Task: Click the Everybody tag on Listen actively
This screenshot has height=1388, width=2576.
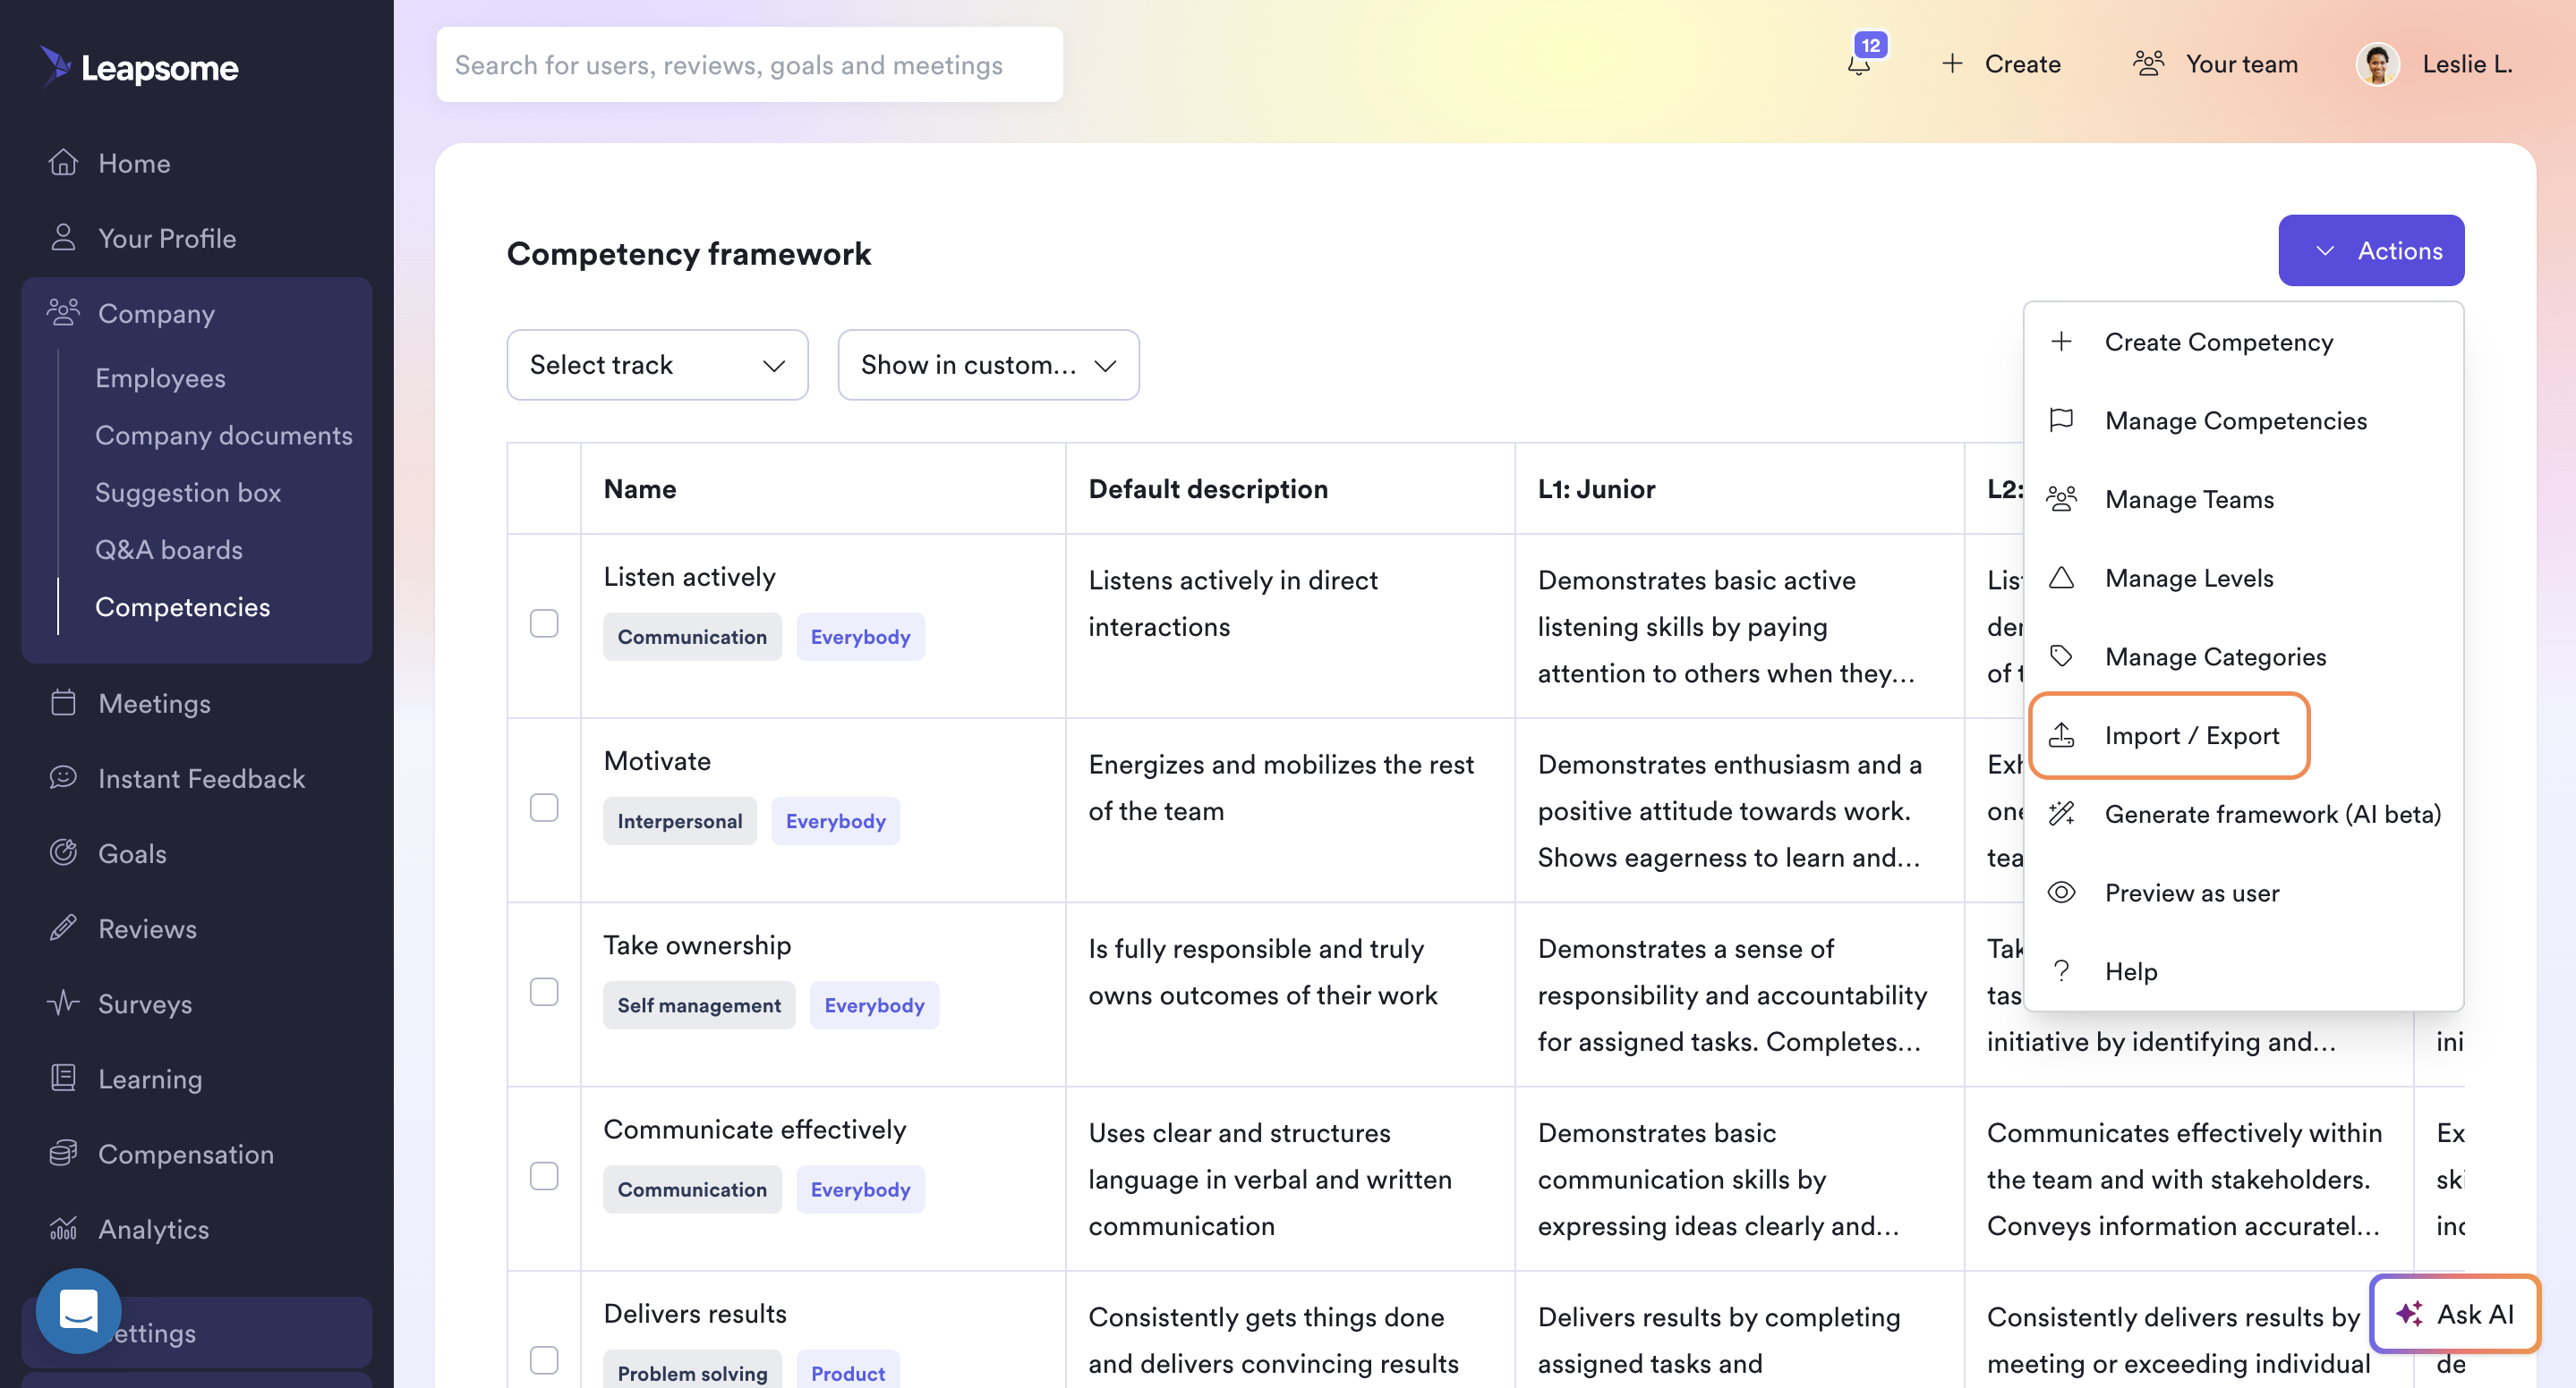Action: tap(860, 636)
